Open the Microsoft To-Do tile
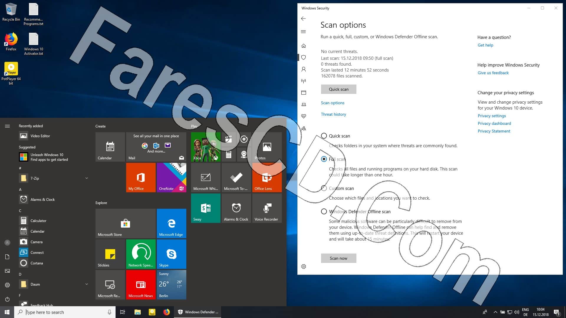Image resolution: width=566 pixels, height=318 pixels. [x=236, y=178]
